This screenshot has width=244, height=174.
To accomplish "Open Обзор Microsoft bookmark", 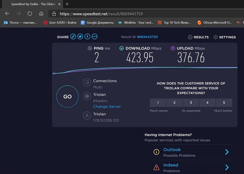I will click(x=215, y=23).
